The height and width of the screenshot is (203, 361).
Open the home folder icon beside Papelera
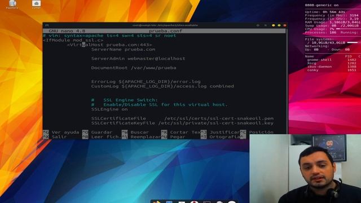[36, 4]
